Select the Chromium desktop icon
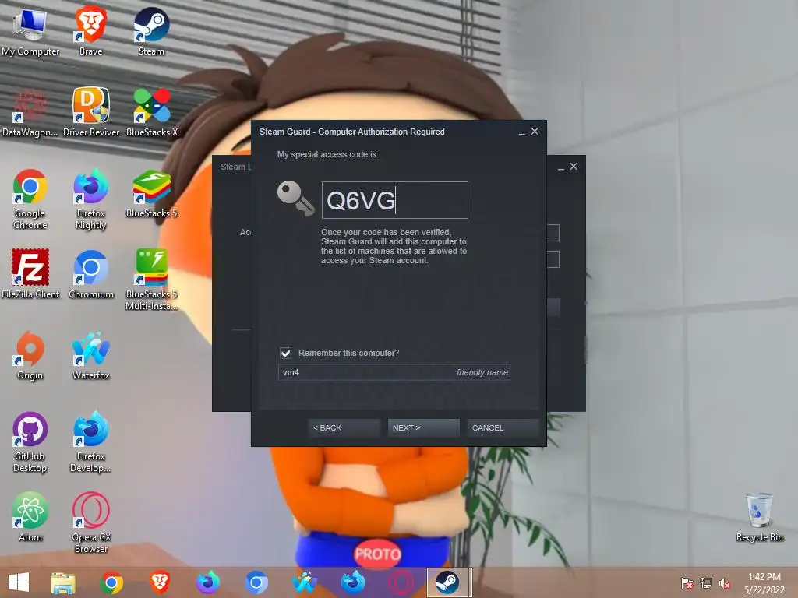Viewport: 798px width, 598px height. click(91, 274)
